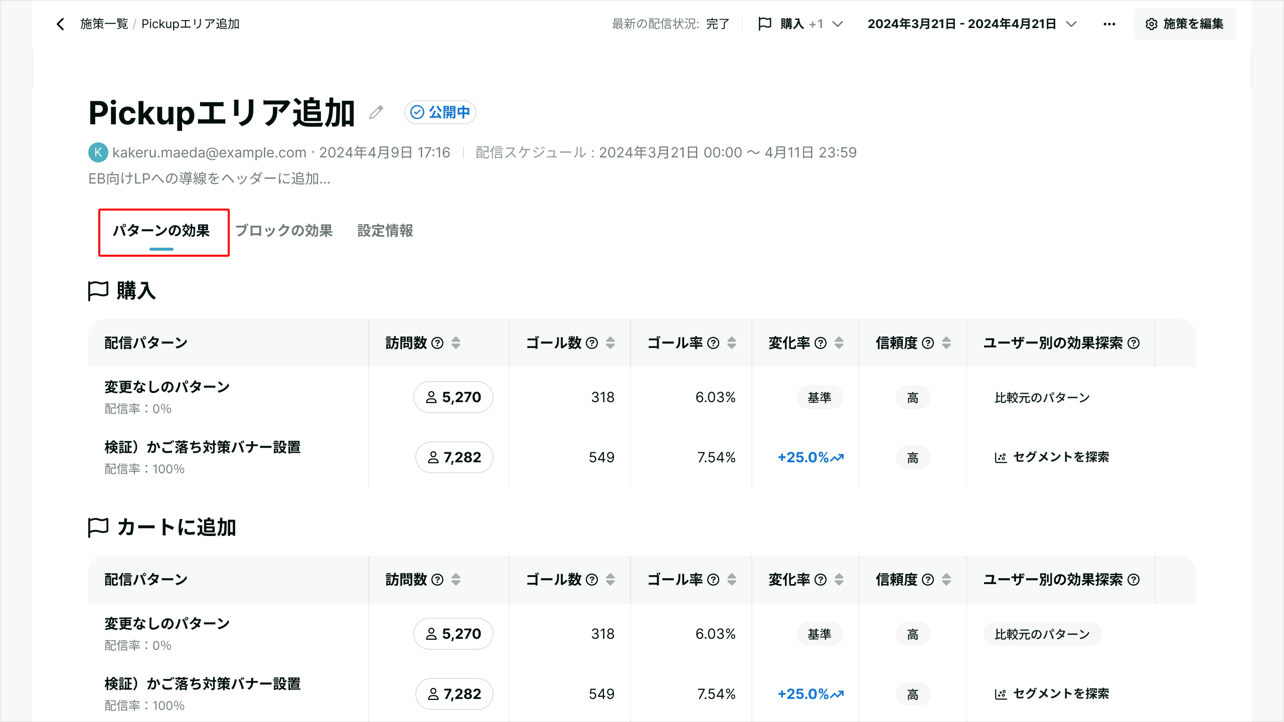
Task: Go to 施策一覧 breadcrumb link
Action: pos(104,24)
